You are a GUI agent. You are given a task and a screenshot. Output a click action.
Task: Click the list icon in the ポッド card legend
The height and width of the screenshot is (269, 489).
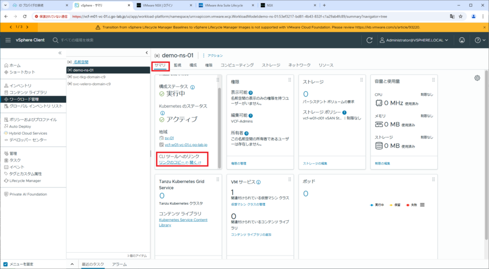422,205
